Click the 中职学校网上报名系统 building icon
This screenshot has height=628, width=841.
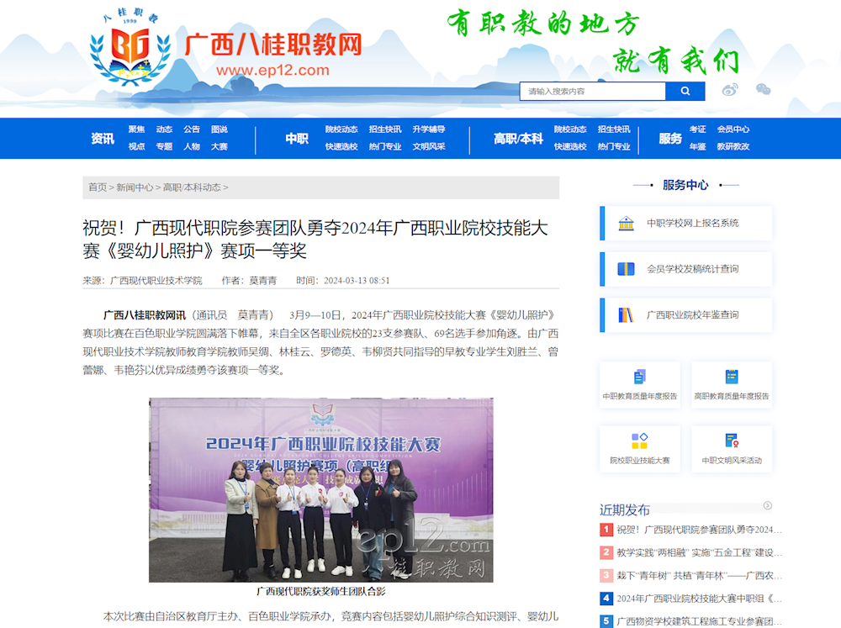pyautogui.click(x=626, y=224)
